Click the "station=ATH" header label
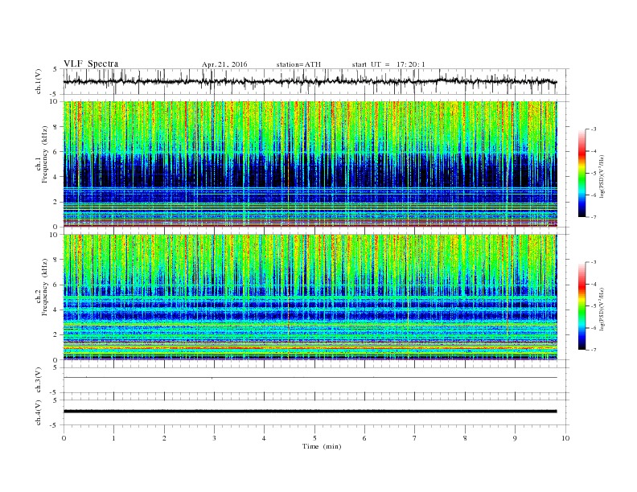The image size is (637, 492). point(298,64)
